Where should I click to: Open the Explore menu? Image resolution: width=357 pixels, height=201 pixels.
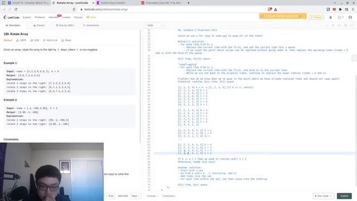(27, 17)
